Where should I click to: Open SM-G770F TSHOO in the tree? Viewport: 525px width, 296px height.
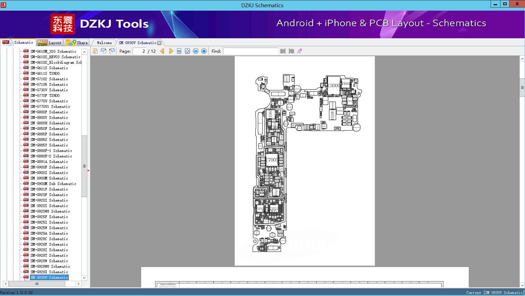(x=45, y=95)
